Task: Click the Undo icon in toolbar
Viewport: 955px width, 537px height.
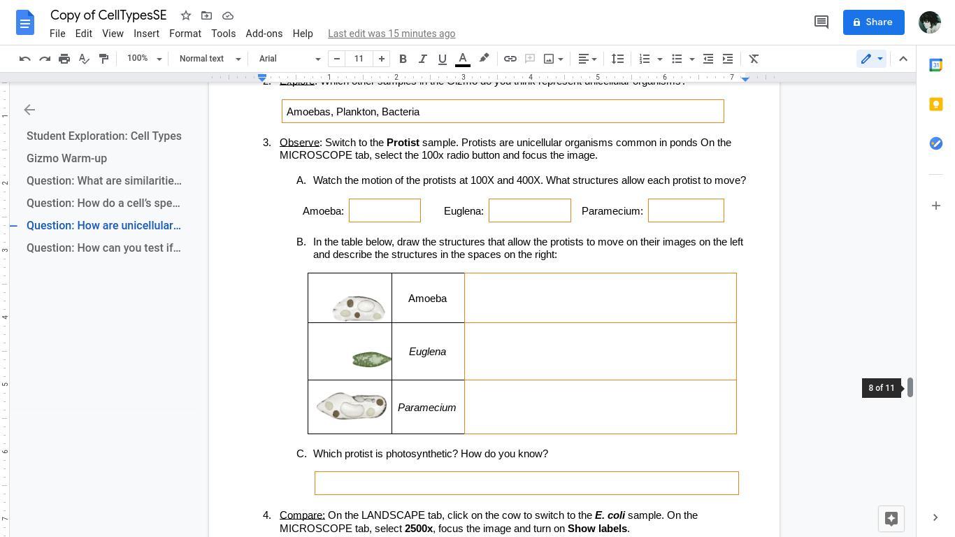Action: point(25,59)
